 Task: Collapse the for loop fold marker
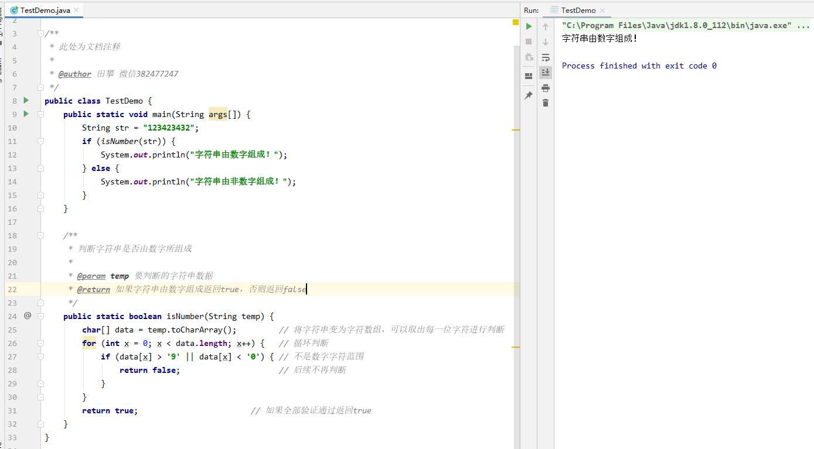click(x=41, y=343)
